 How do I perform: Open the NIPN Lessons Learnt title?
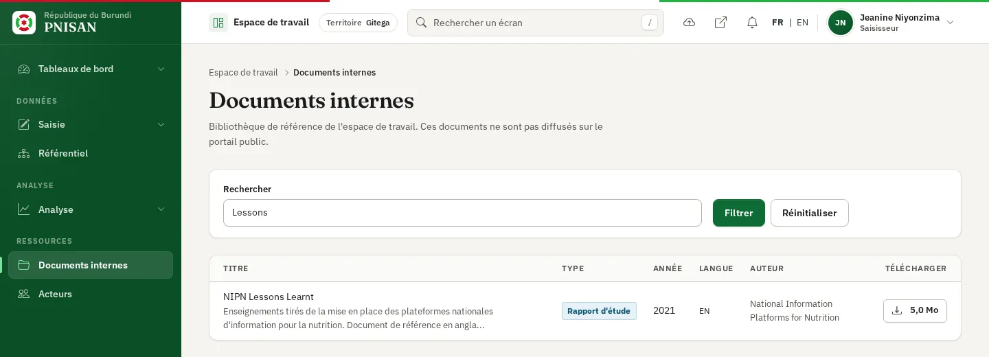click(x=269, y=297)
